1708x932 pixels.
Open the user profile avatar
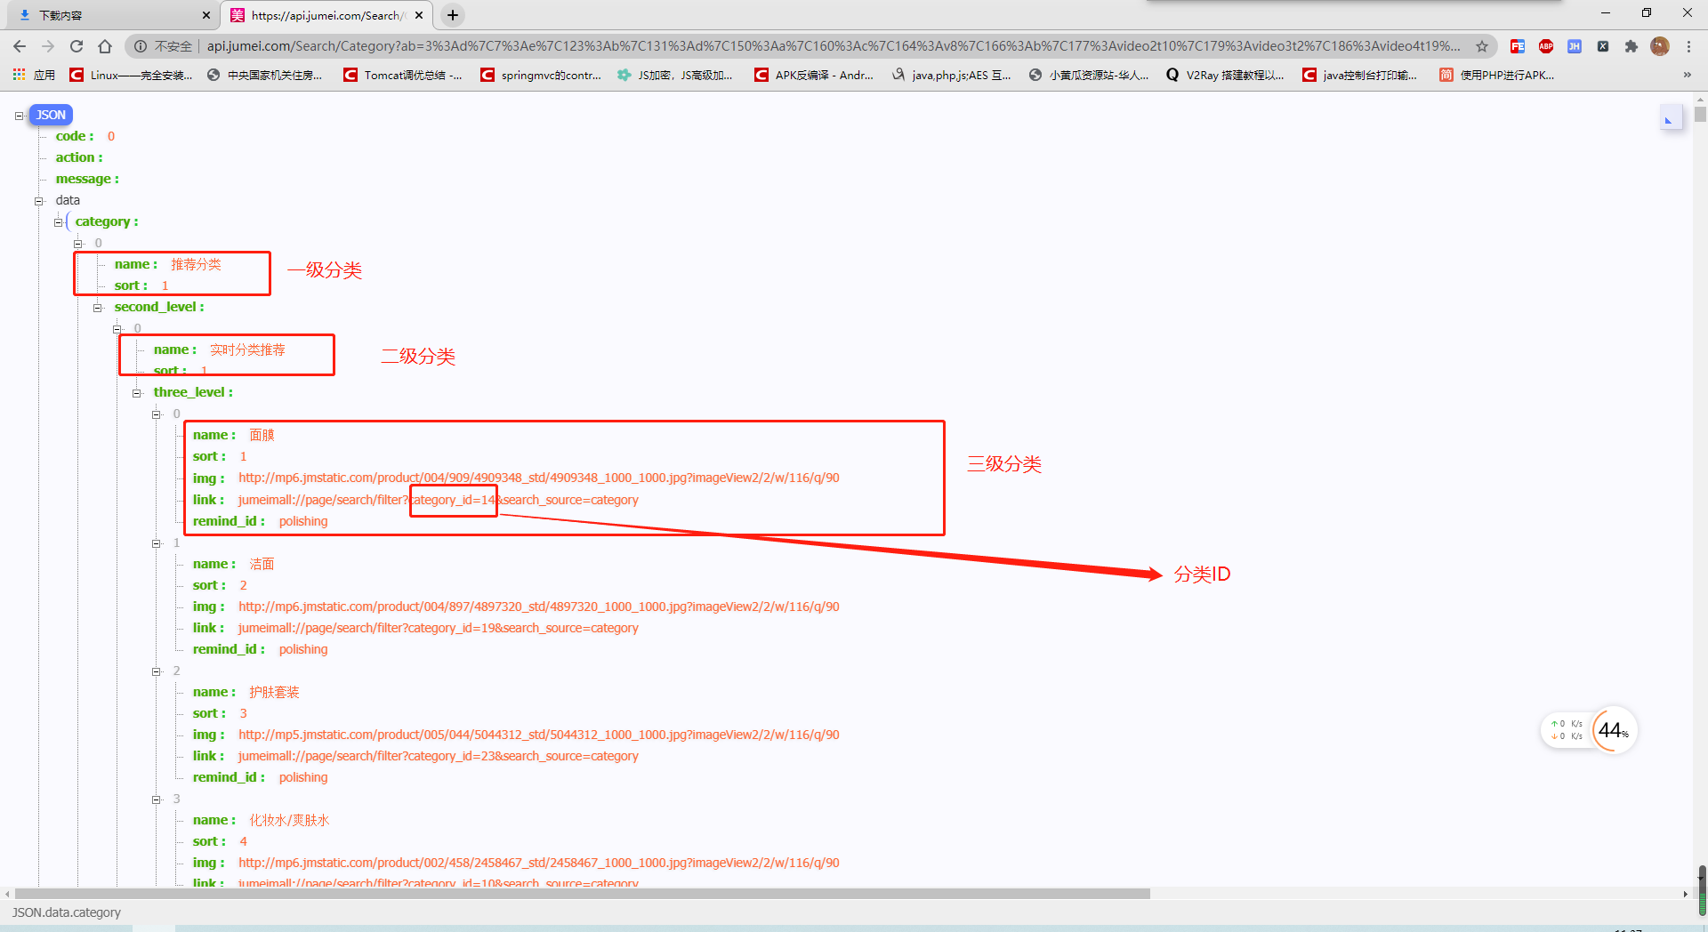click(x=1660, y=46)
